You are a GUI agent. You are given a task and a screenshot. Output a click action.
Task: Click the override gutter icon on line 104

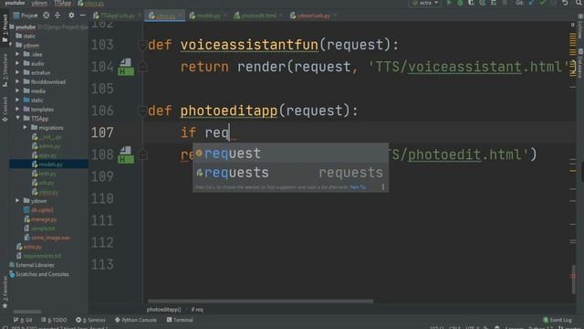(x=126, y=67)
